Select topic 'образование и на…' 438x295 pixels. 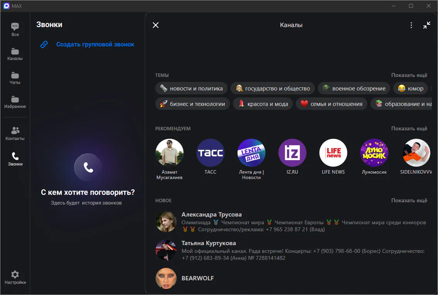tap(401, 104)
